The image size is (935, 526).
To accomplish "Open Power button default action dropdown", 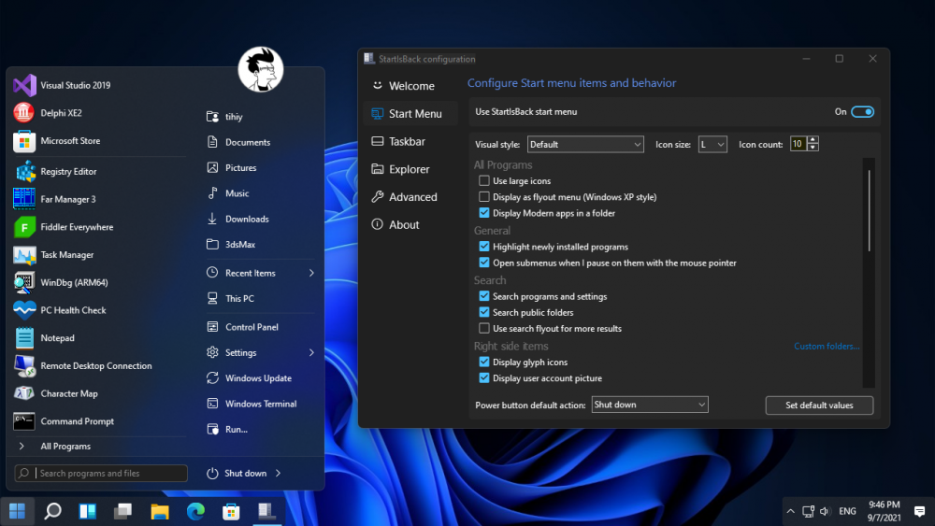I will point(650,405).
